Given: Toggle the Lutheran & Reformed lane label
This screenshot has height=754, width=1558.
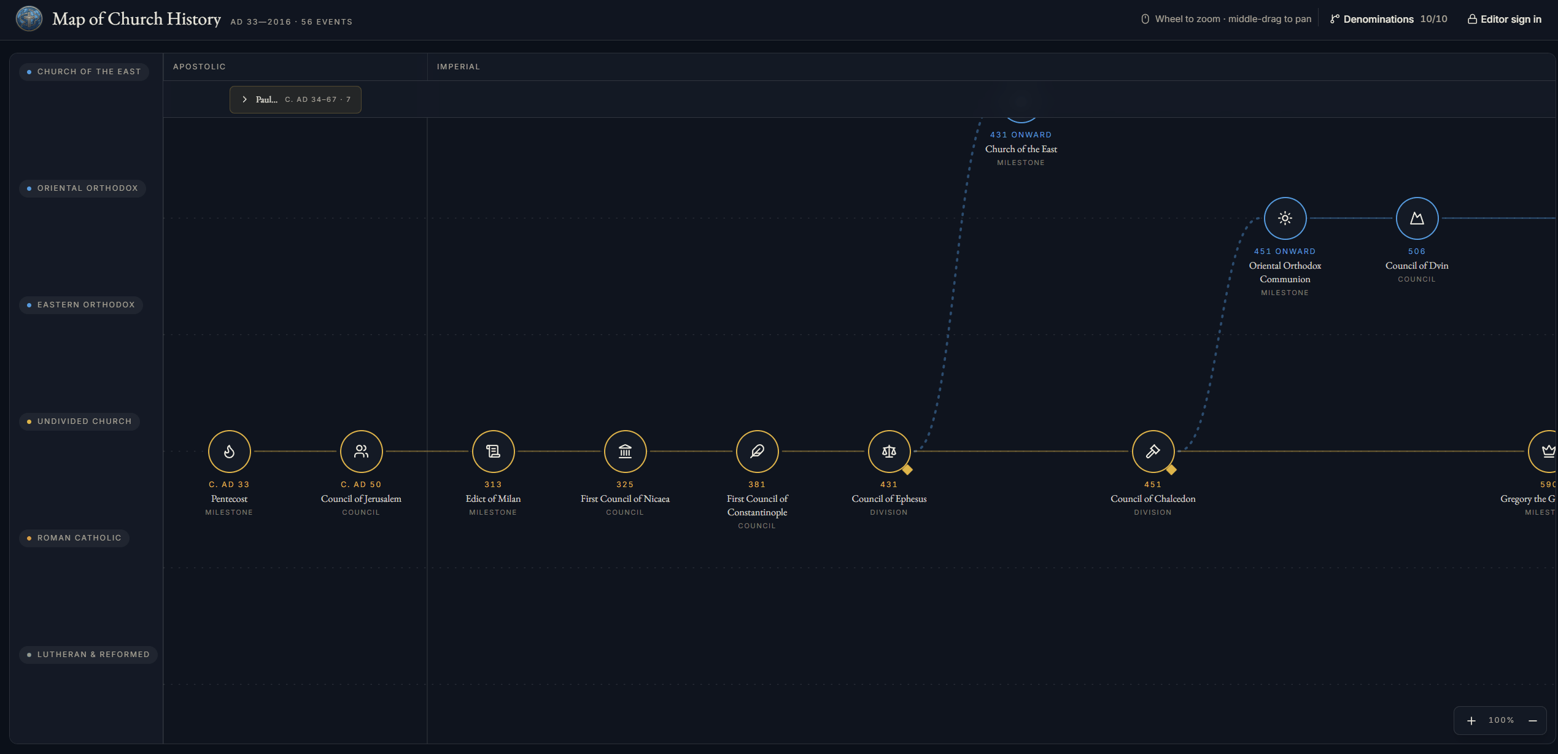Looking at the screenshot, I should click(x=88, y=655).
